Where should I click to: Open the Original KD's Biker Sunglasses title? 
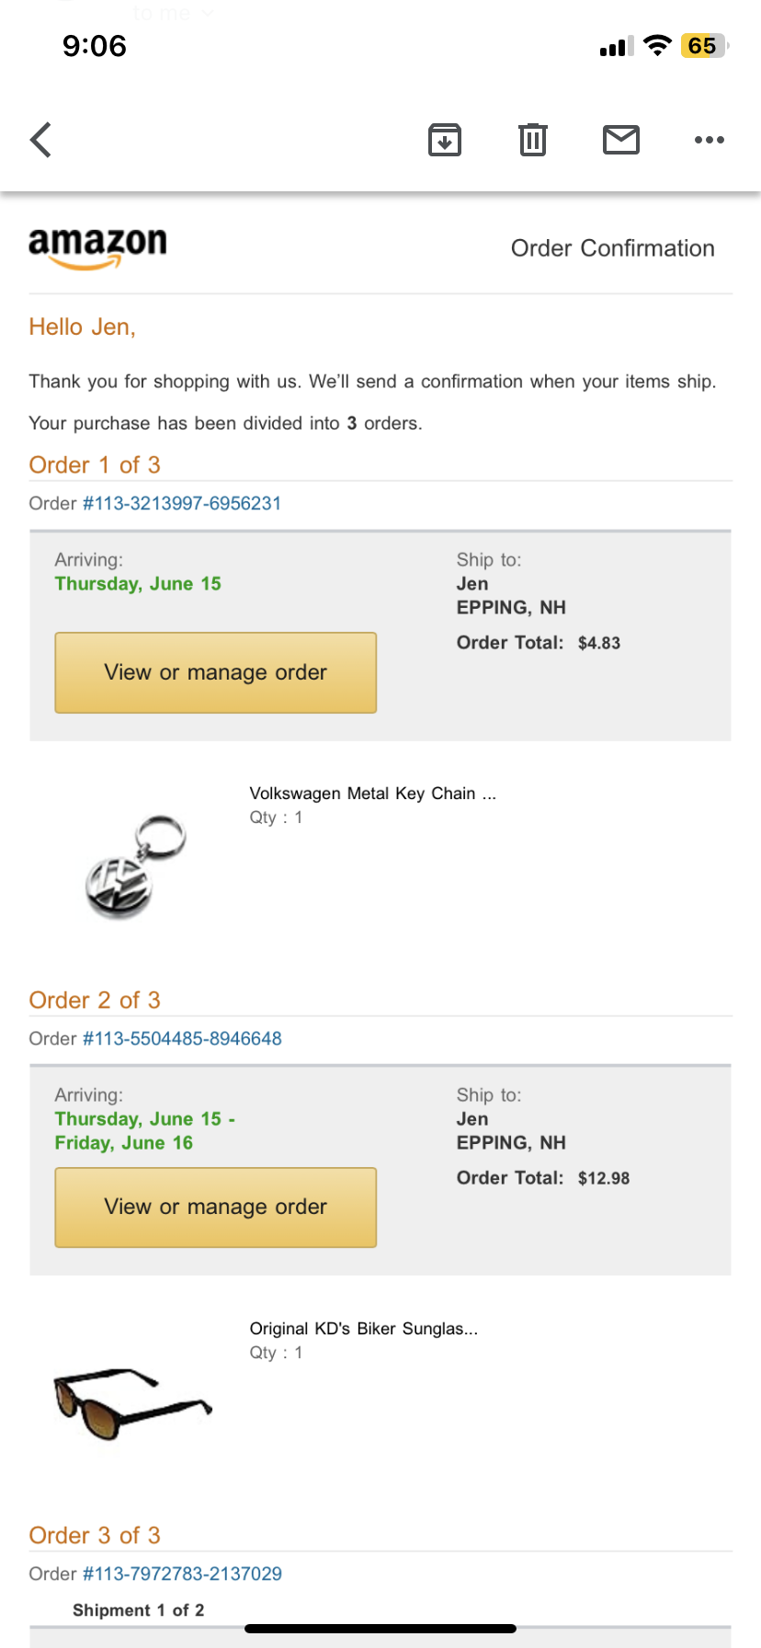click(x=363, y=1329)
